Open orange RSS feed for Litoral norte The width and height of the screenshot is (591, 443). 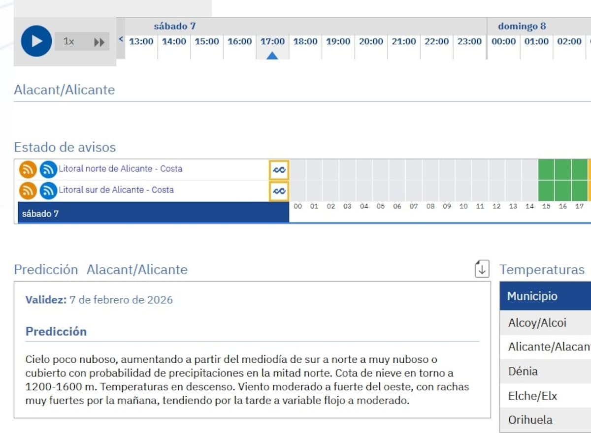[x=28, y=169]
